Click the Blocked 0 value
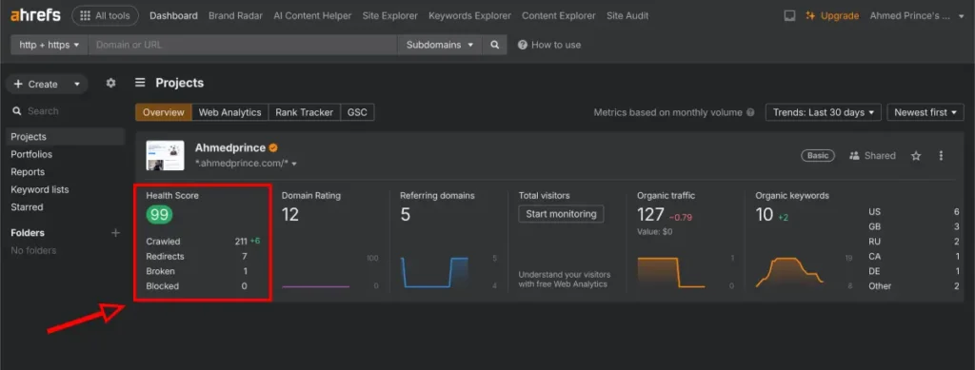The height and width of the screenshot is (370, 975). 245,285
